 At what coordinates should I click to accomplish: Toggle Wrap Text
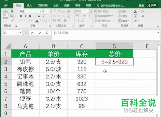[x=69, y=11]
